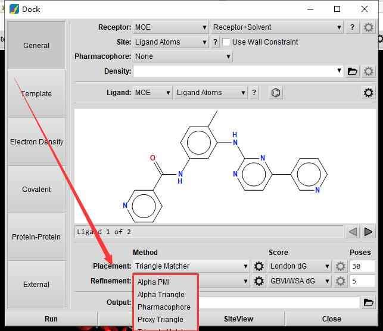The height and width of the screenshot is (331, 383).
Task: Enable Use Wall Constraint checkbox
Action: pos(226,42)
